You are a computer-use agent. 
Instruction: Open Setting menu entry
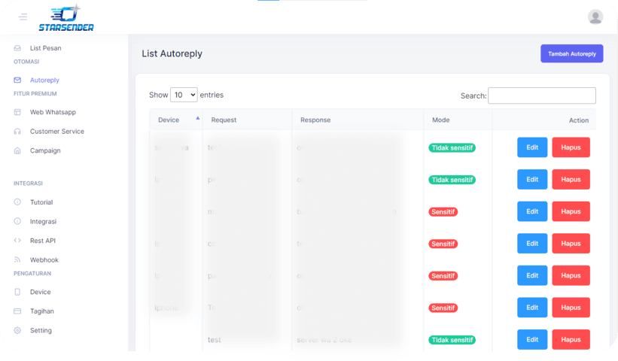[x=41, y=330]
